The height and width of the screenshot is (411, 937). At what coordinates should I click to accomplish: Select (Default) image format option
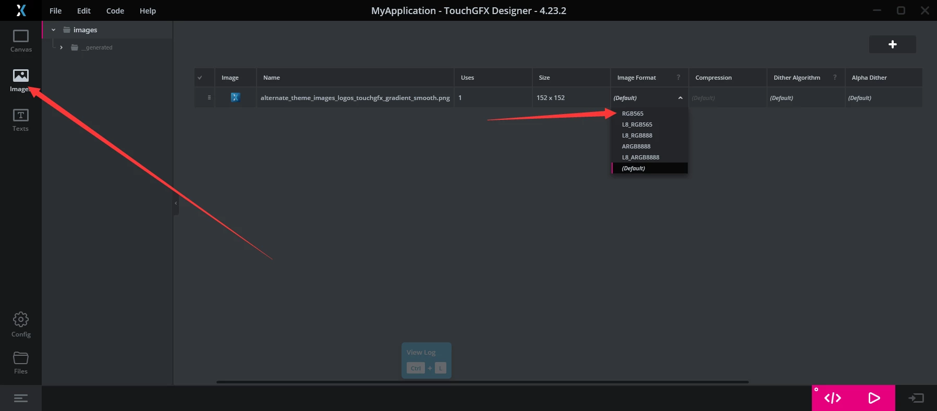(x=650, y=168)
